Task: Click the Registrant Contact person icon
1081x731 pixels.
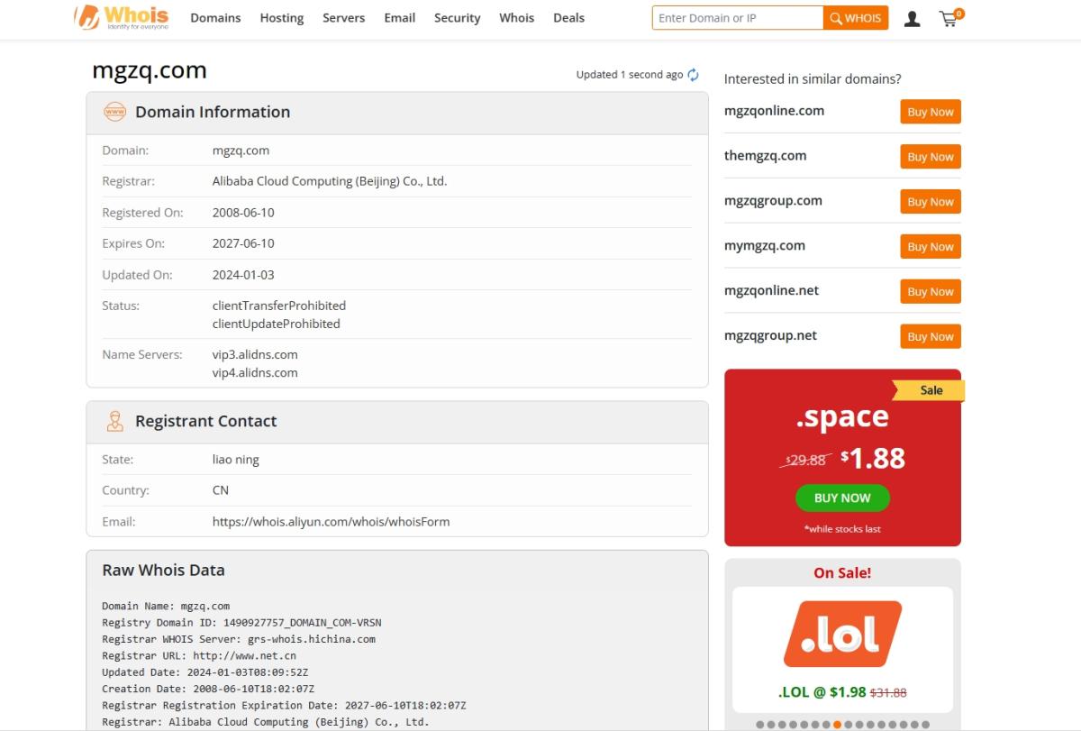Action: (114, 421)
